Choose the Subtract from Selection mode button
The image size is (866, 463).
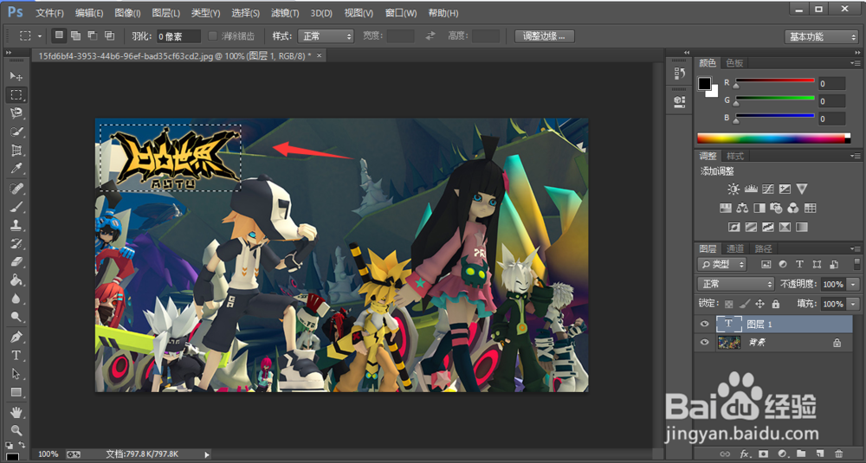tap(93, 35)
